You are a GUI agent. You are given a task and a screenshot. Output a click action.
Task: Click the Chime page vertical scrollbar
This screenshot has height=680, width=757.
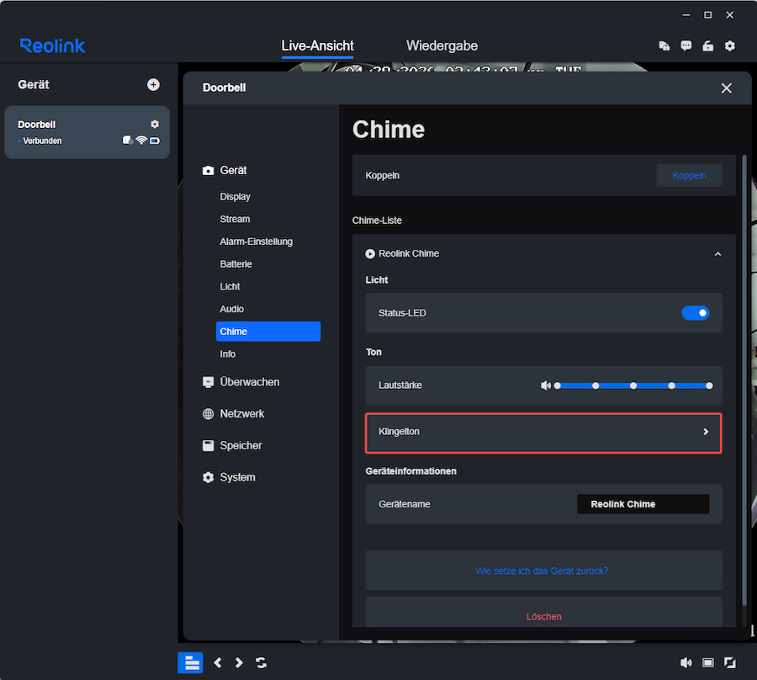pyautogui.click(x=744, y=380)
